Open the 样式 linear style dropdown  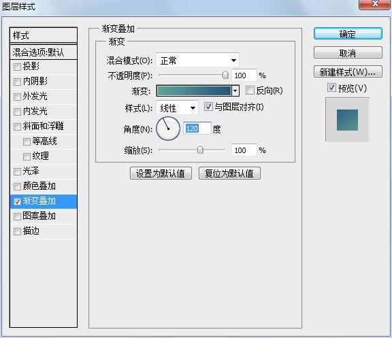point(177,108)
